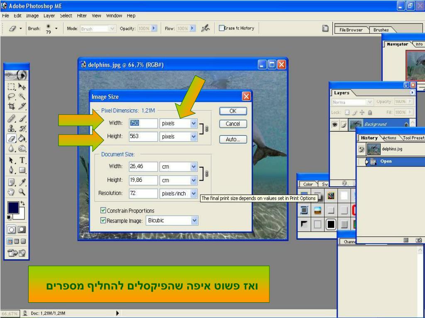The height and width of the screenshot is (318, 425).
Task: Swap foreground and background colors
Action: pos(22,203)
